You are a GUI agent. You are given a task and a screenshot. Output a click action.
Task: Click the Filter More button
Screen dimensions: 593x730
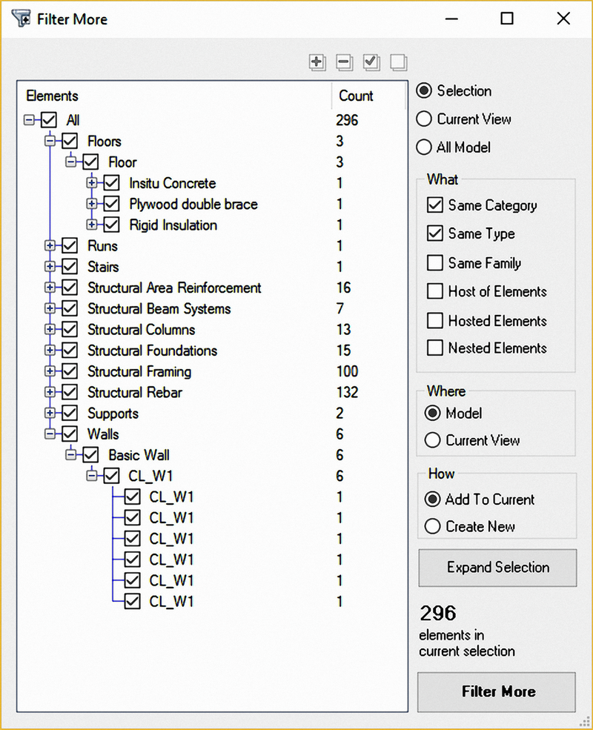(497, 691)
